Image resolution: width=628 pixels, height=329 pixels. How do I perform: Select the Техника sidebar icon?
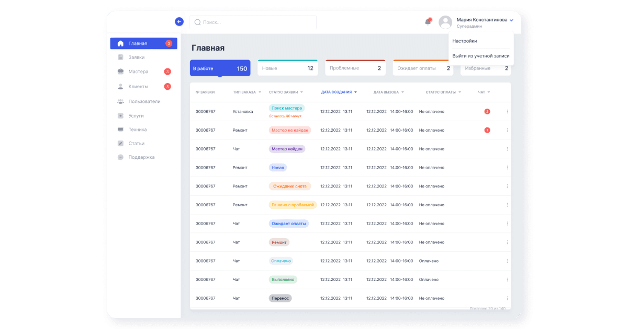point(121,129)
